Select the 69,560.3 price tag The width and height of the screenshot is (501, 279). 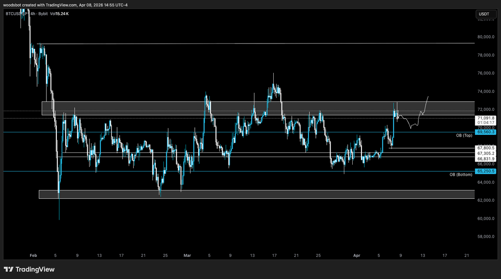486,132
